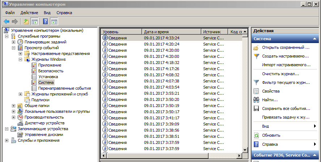Screen dimensions: 321x162
Task: Select the event dated 09.01.2017 3:38:56
Action: click(x=172, y=130)
